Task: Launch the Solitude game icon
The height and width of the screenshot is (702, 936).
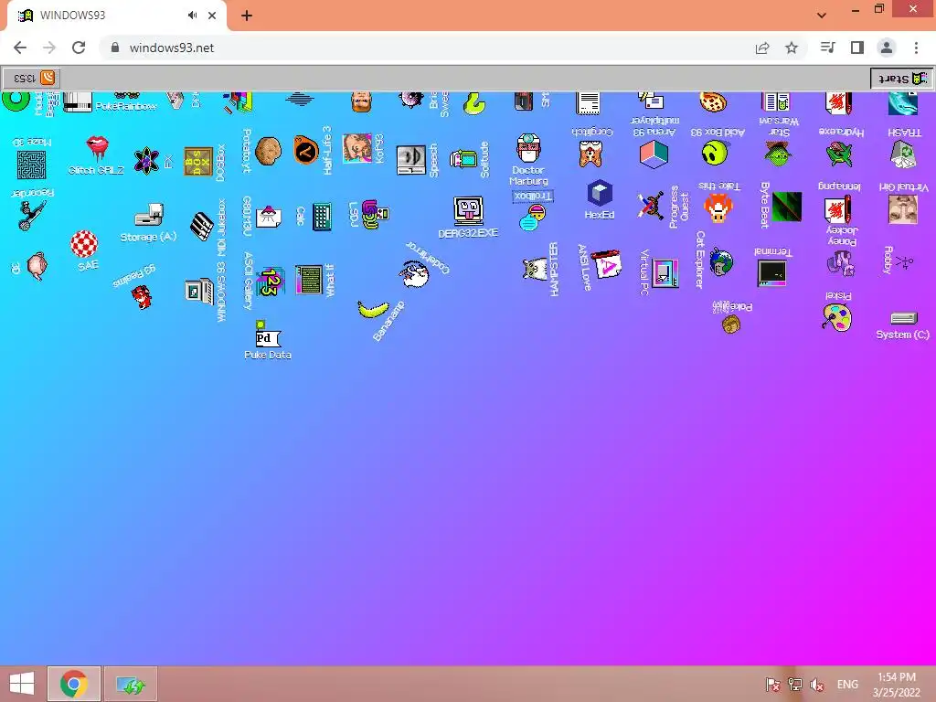Action: tap(463, 159)
